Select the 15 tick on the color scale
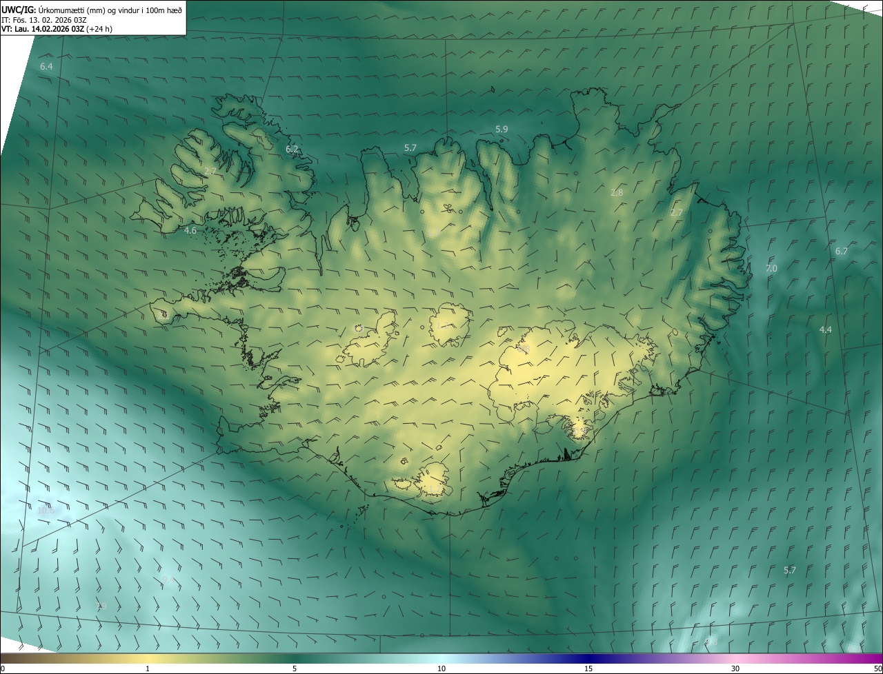 [x=588, y=668]
